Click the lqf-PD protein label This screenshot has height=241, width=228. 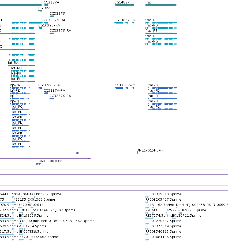(17, 112)
